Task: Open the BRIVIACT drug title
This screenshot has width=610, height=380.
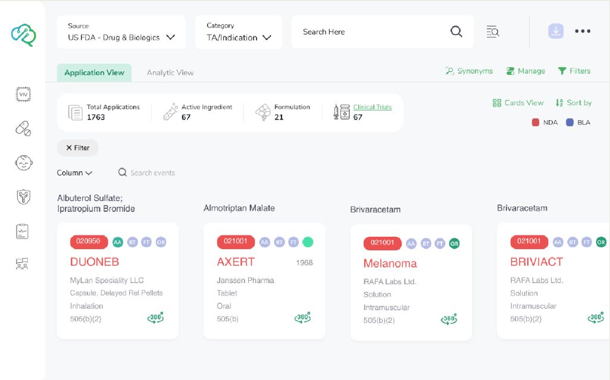Action: click(x=536, y=262)
